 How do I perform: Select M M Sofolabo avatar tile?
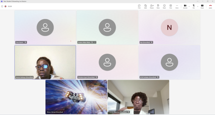pos(169,62)
